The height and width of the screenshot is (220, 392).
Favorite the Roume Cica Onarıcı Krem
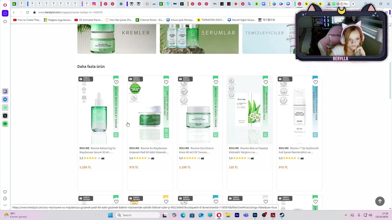pyautogui.click(x=216, y=82)
